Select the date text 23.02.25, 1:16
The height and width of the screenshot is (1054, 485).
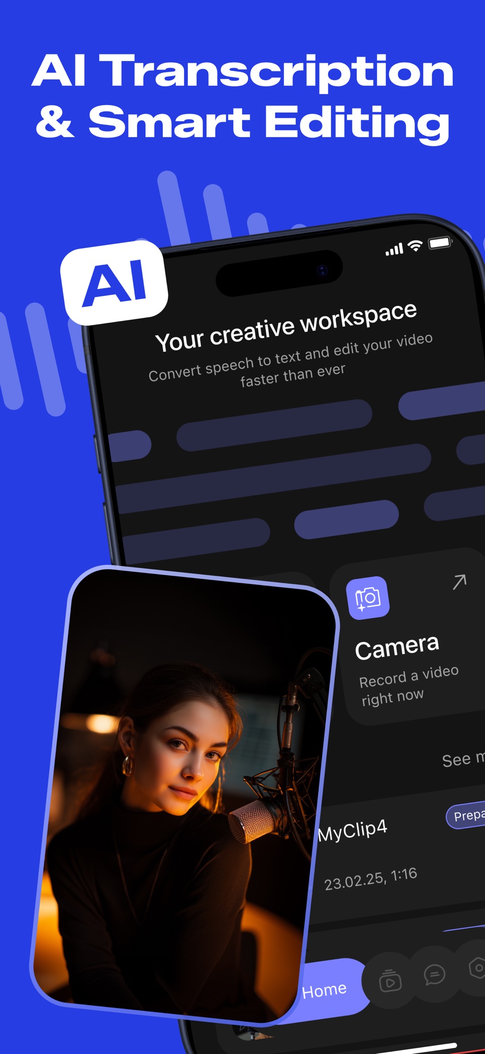coord(371,879)
